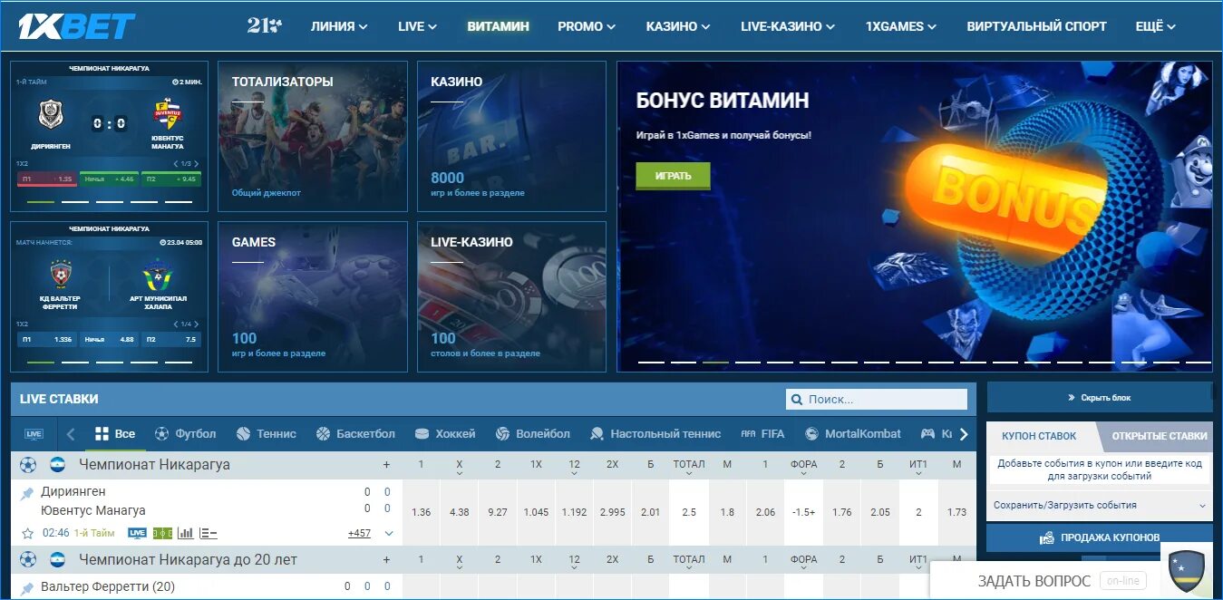The width and height of the screenshot is (1223, 600).
Task: Open the ВИТАМИН menu item
Action: coord(498,26)
